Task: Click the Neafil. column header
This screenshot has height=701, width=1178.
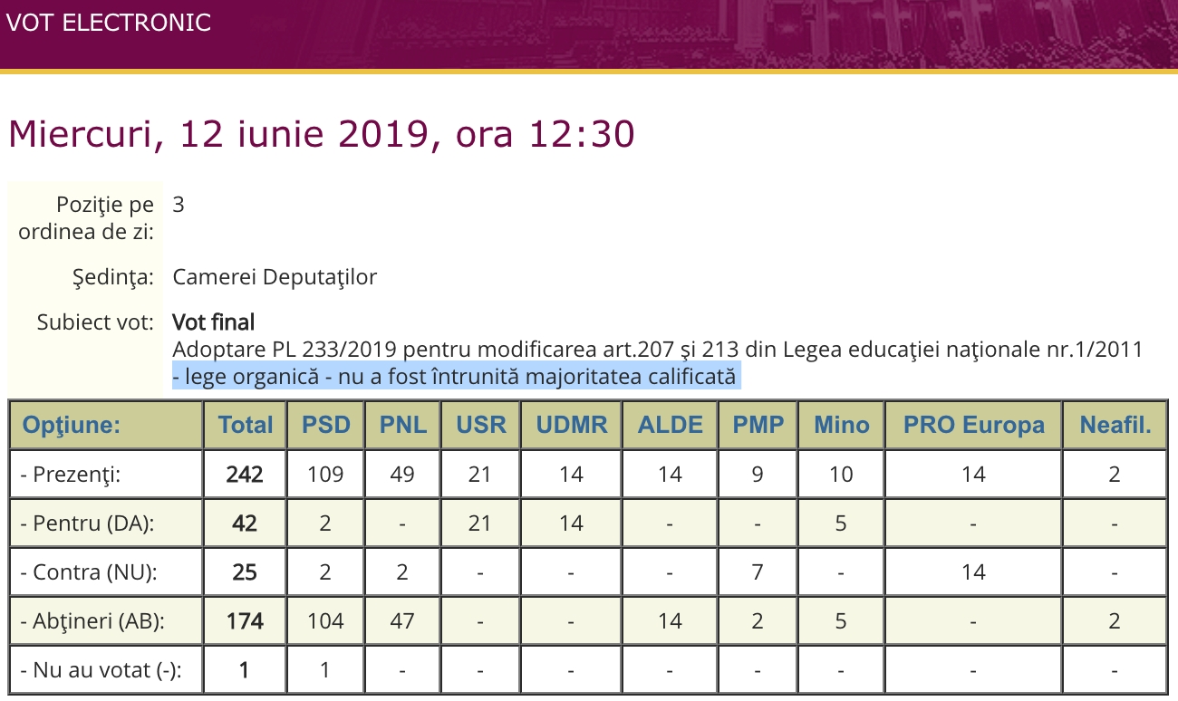Action: coord(1115,425)
